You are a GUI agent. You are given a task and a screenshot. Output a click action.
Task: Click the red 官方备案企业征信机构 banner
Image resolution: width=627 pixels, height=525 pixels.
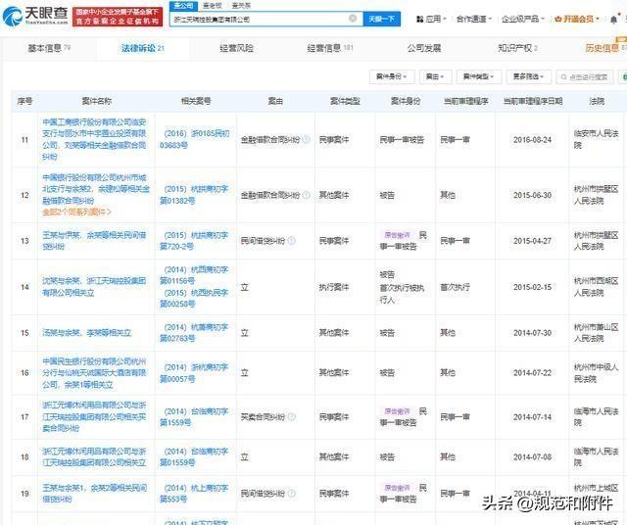118,17
